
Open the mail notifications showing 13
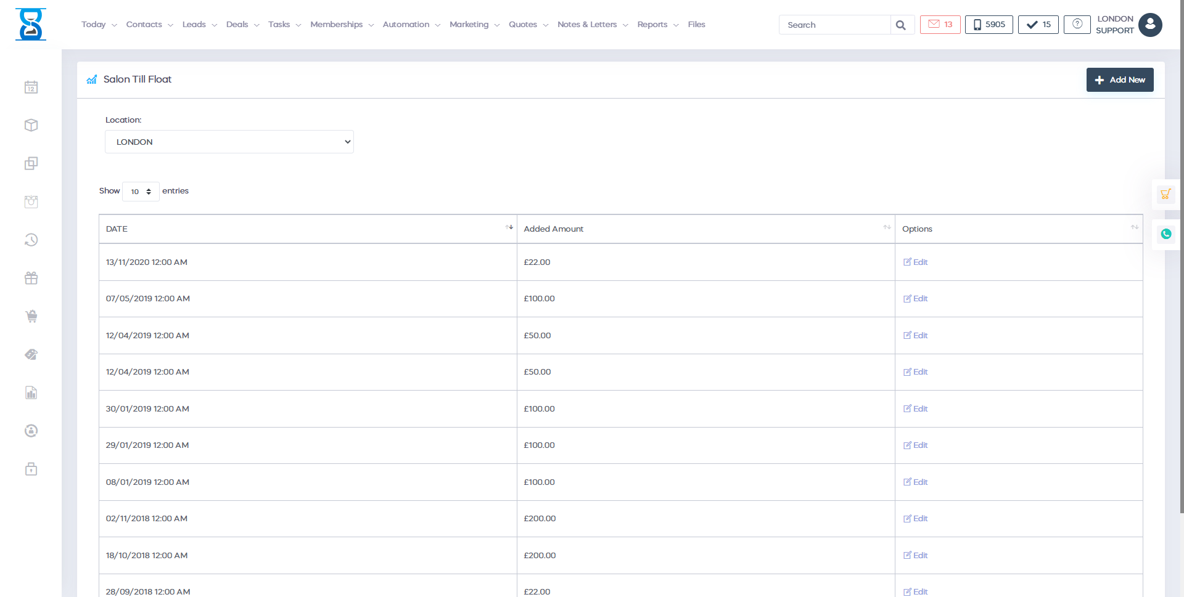click(x=940, y=25)
